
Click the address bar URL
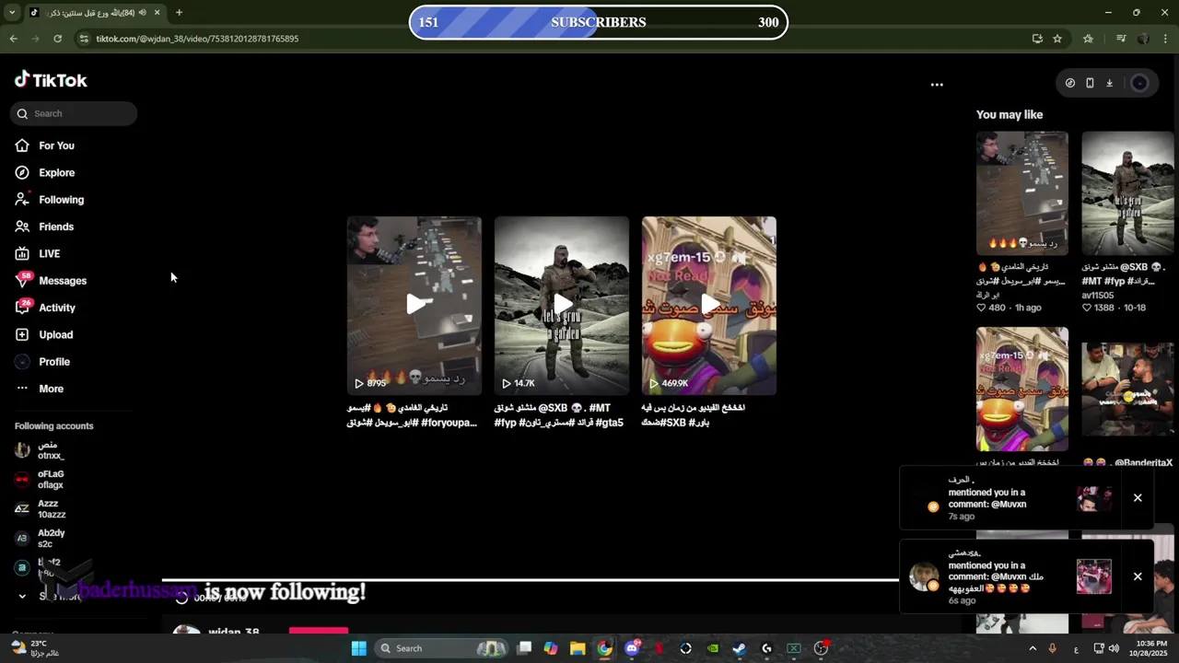click(x=197, y=39)
